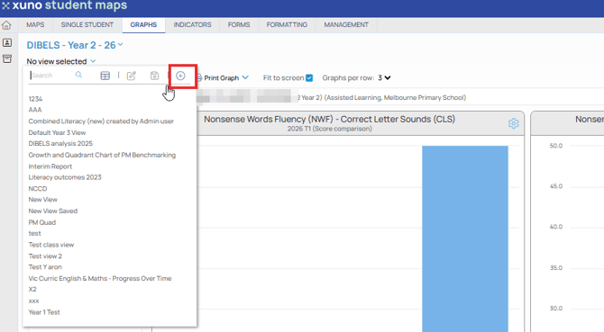Select the Test Y aron view
The image size is (604, 332).
click(45, 267)
